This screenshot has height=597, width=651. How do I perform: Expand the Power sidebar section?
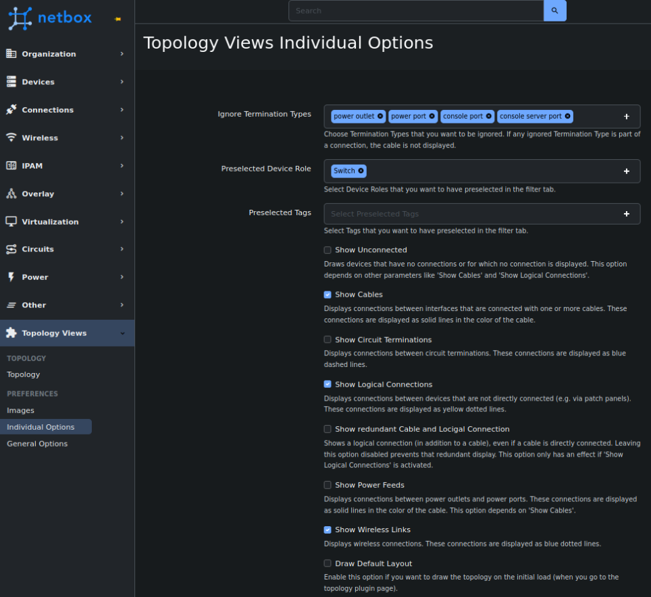pos(122,277)
